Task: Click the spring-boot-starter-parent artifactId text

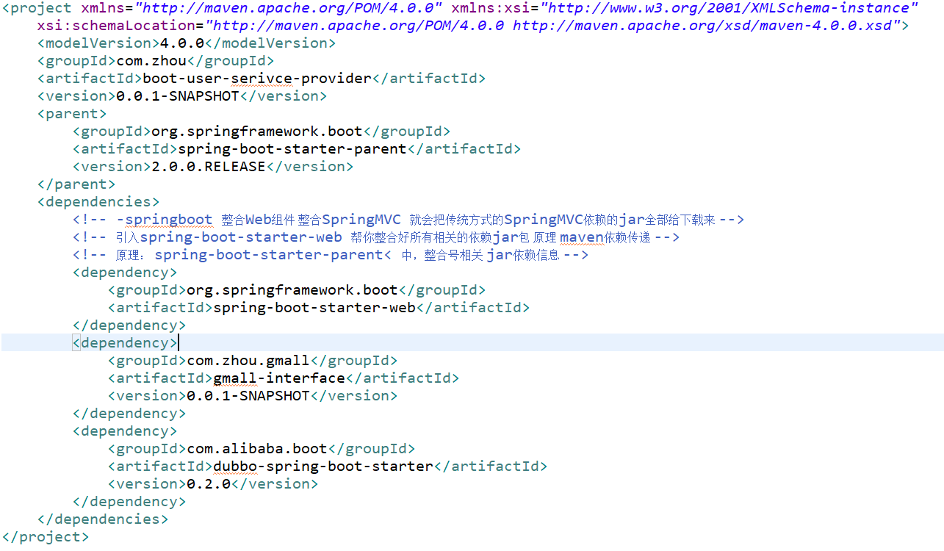Action: (x=292, y=149)
